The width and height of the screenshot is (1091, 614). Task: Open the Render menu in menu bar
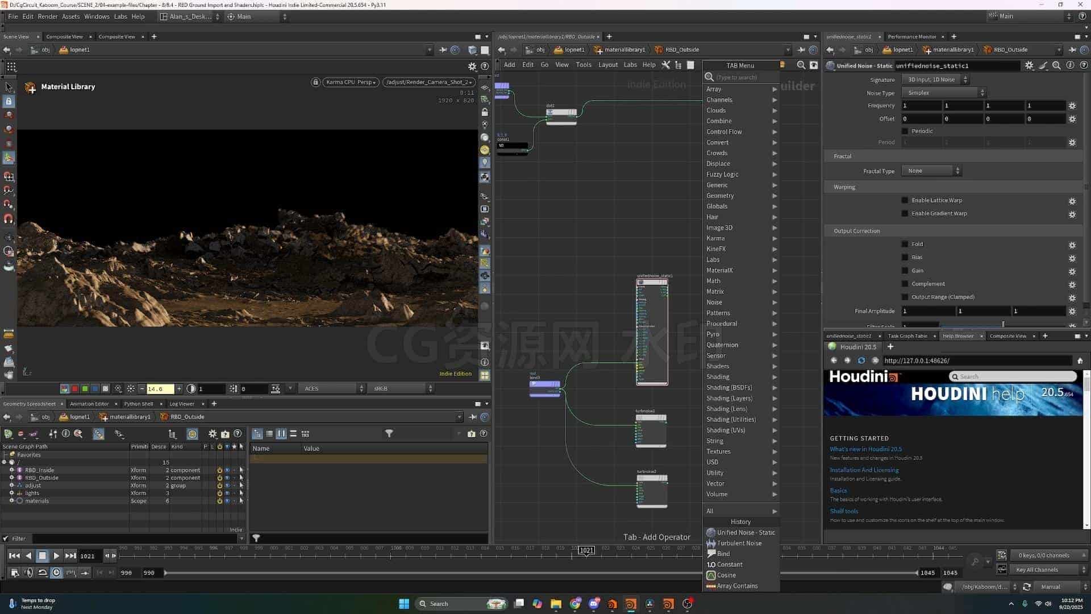[x=48, y=16]
